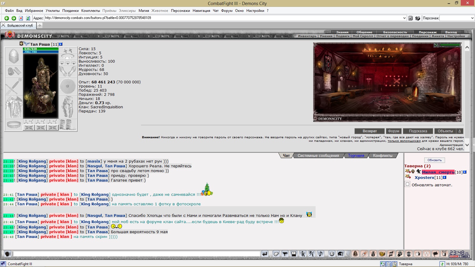Screen dimensions: 475x267
Task: Open chat filter funnel icon
Action: pos(285,254)
